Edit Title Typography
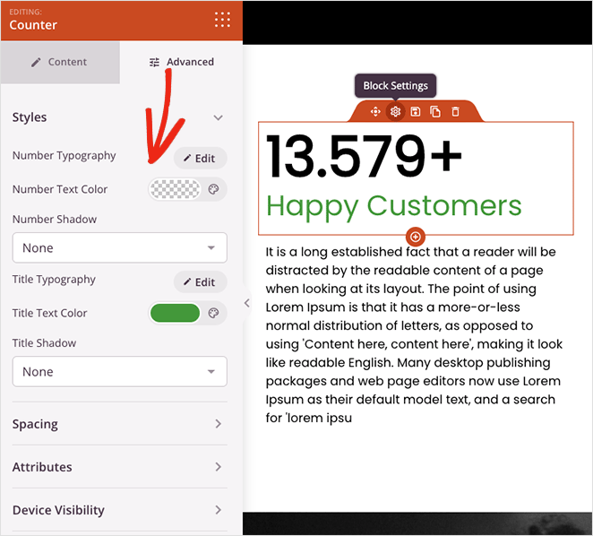593x536 pixels. click(x=200, y=282)
